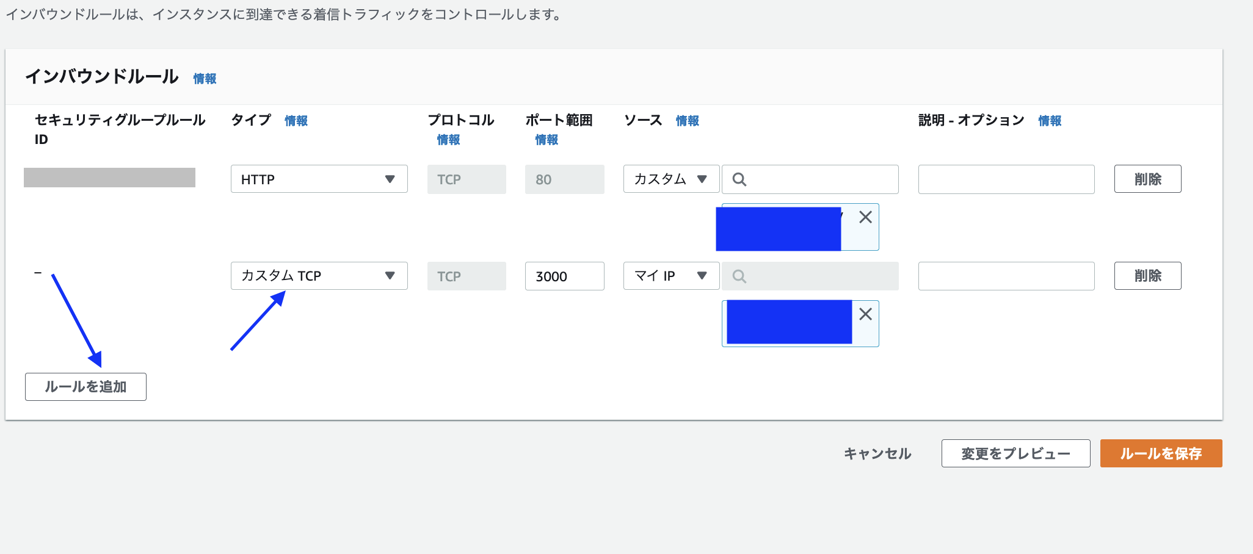1253x554 pixels.
Task: Remove the source chip on the HTTP rule
Action: pyautogui.click(x=865, y=217)
